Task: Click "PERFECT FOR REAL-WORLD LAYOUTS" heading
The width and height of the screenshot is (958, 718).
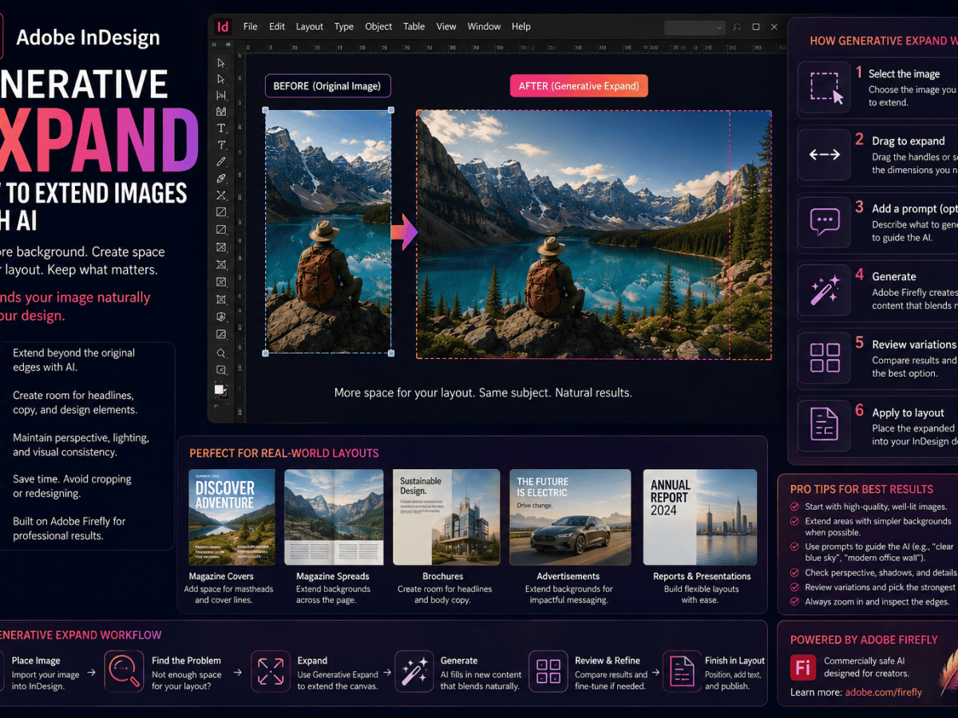Action: pyautogui.click(x=284, y=453)
